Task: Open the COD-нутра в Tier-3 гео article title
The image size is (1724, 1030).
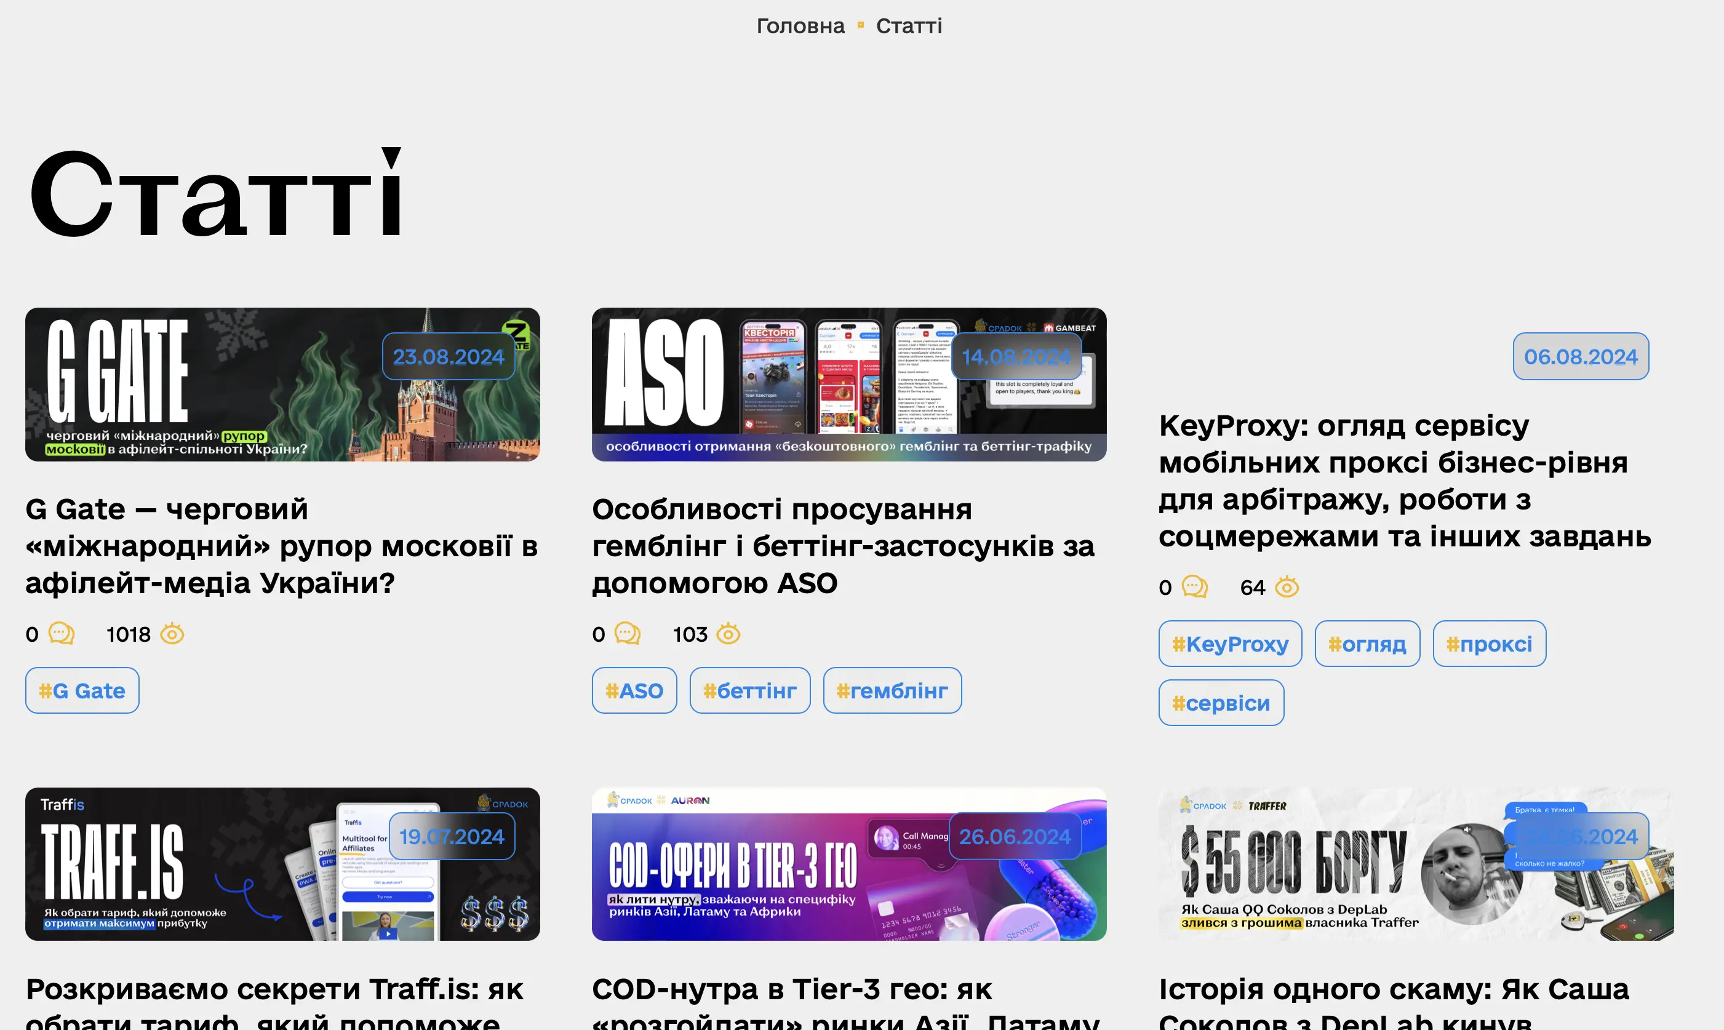Action: click(x=845, y=1002)
